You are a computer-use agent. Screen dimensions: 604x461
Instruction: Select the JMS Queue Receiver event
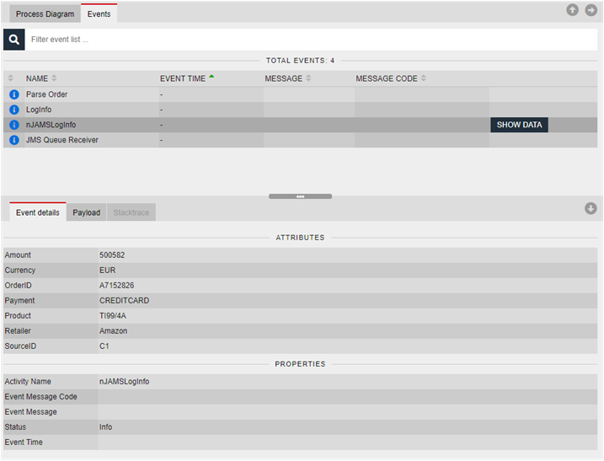point(301,140)
